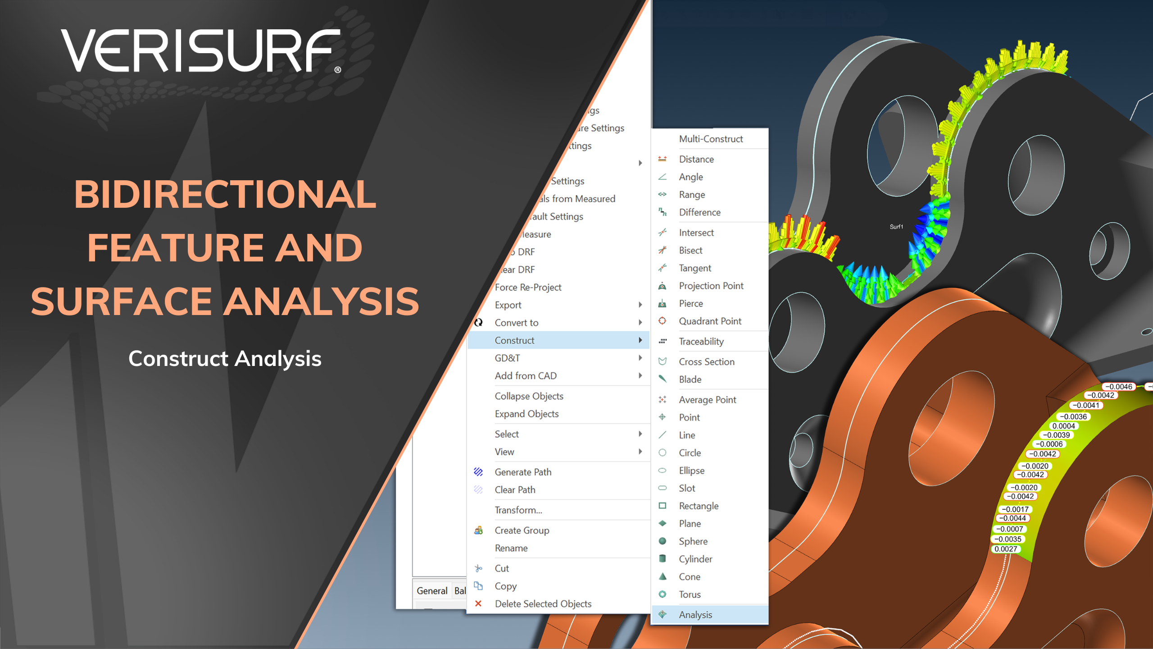Click the Distance icon in Construct submenu
Image resolution: width=1153 pixels, height=649 pixels.
662,159
